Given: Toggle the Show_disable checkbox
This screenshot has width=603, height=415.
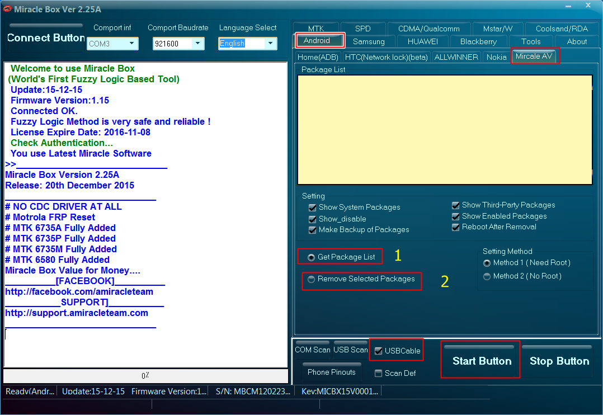Looking at the screenshot, I should pyautogui.click(x=312, y=219).
